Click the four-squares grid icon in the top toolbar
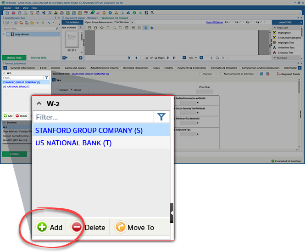This screenshot has width=305, height=252. [146, 13]
